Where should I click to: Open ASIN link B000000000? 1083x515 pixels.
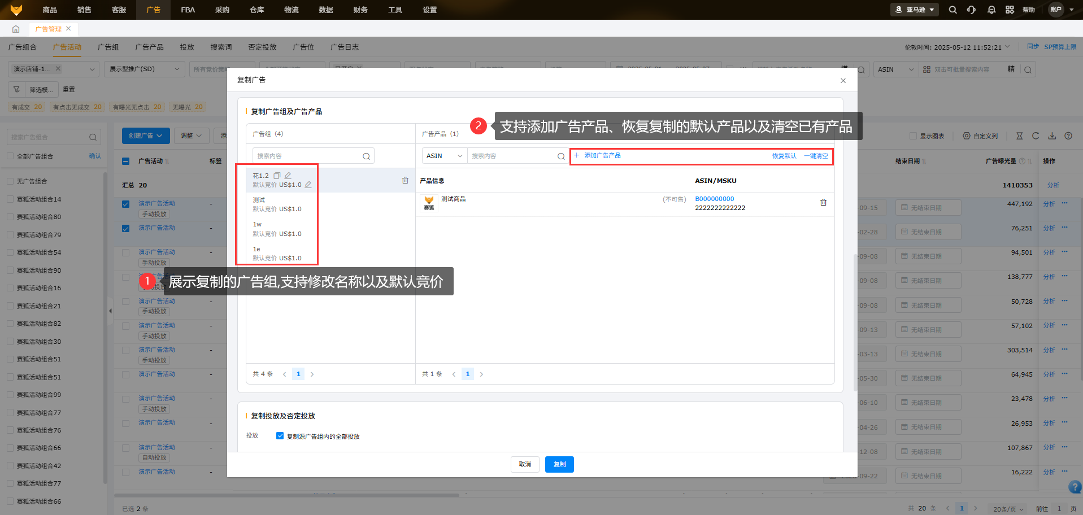(715, 199)
